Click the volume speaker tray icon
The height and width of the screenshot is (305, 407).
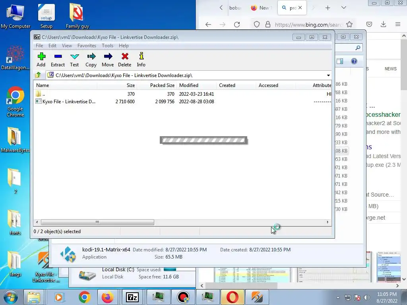click(367, 297)
